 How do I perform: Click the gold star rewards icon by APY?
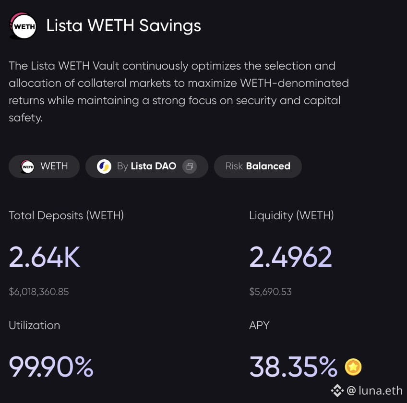[x=353, y=367]
